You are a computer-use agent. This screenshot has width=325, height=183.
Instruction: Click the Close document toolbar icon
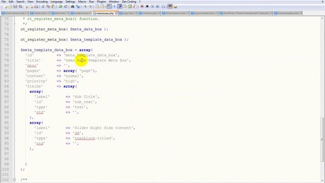point(27,7)
